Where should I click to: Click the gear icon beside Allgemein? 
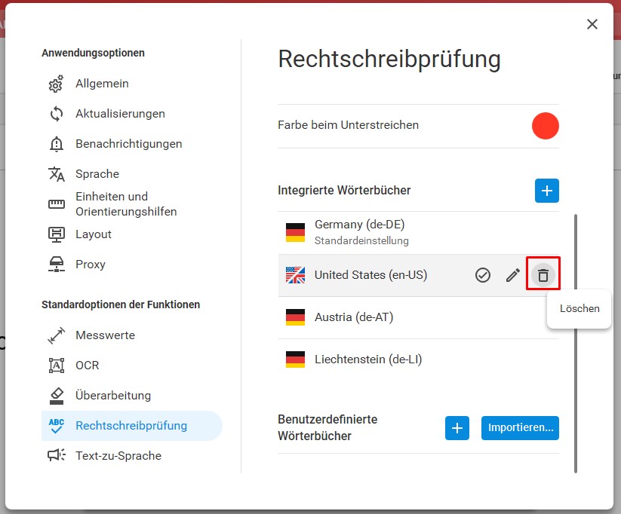coord(56,84)
